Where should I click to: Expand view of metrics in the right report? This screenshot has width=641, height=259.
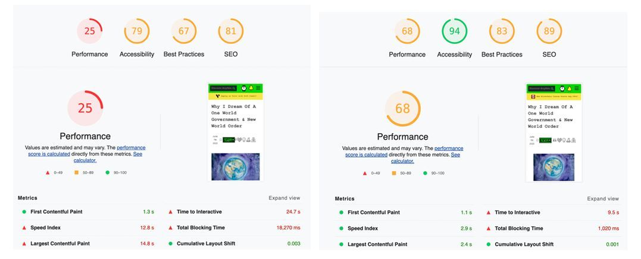point(603,198)
